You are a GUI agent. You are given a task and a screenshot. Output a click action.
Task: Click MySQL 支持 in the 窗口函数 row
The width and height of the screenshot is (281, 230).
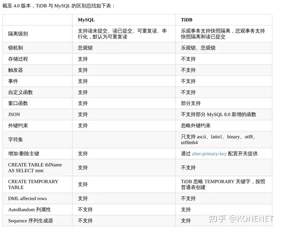[x=83, y=103]
